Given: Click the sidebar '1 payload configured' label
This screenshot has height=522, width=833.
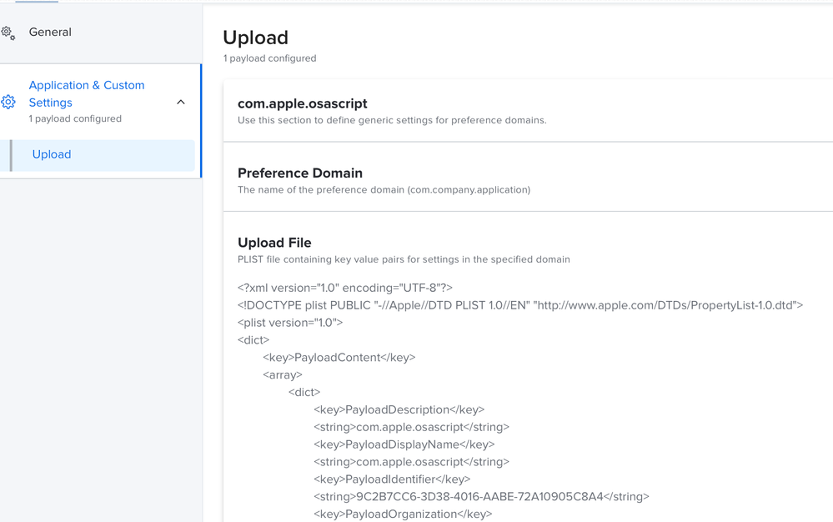Looking at the screenshot, I should pyautogui.click(x=75, y=118).
